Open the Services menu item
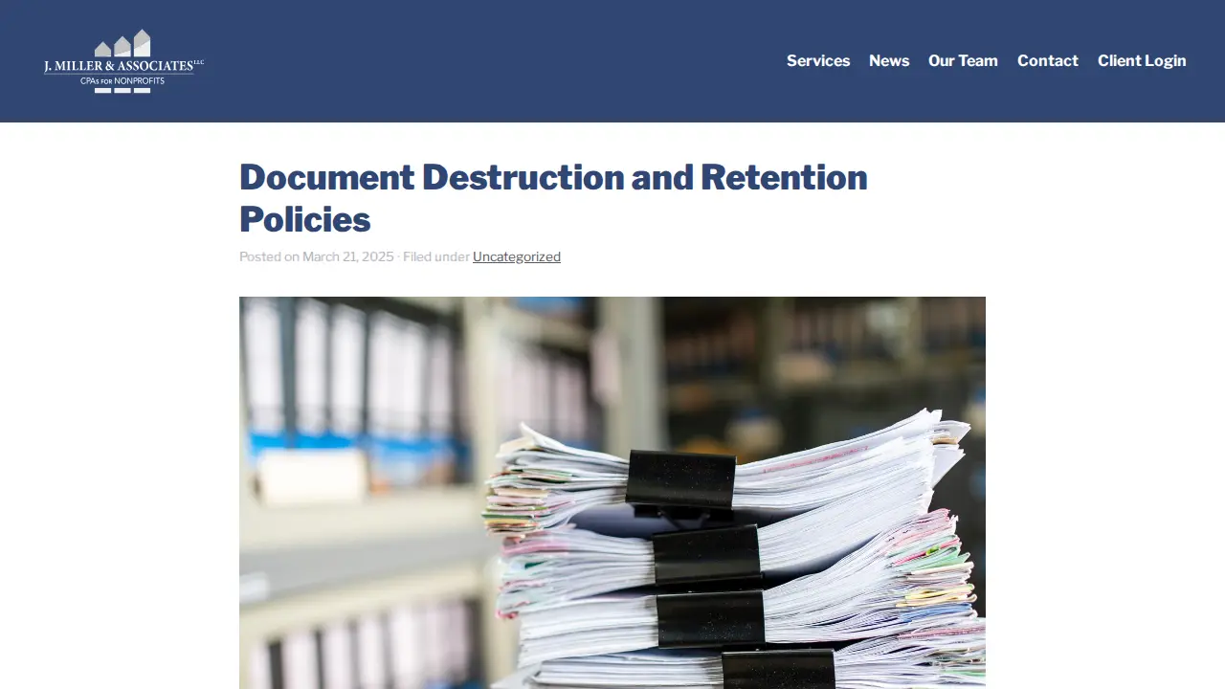Screen dimensions: 1225x689 point(818,60)
